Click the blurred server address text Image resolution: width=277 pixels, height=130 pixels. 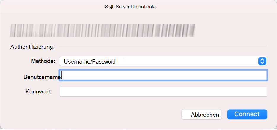pyautogui.click(x=102, y=30)
